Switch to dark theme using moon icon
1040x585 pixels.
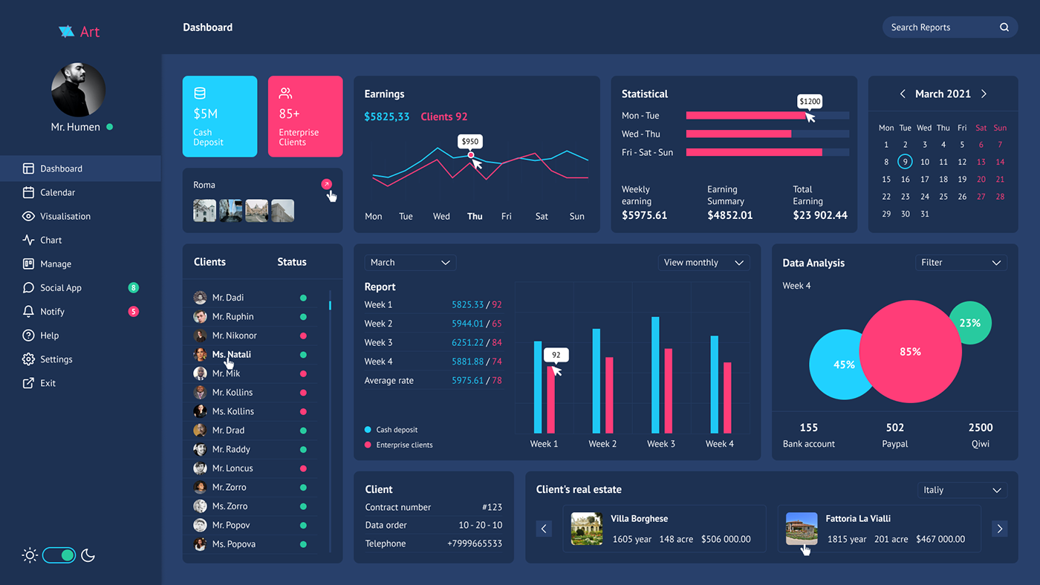(x=88, y=555)
